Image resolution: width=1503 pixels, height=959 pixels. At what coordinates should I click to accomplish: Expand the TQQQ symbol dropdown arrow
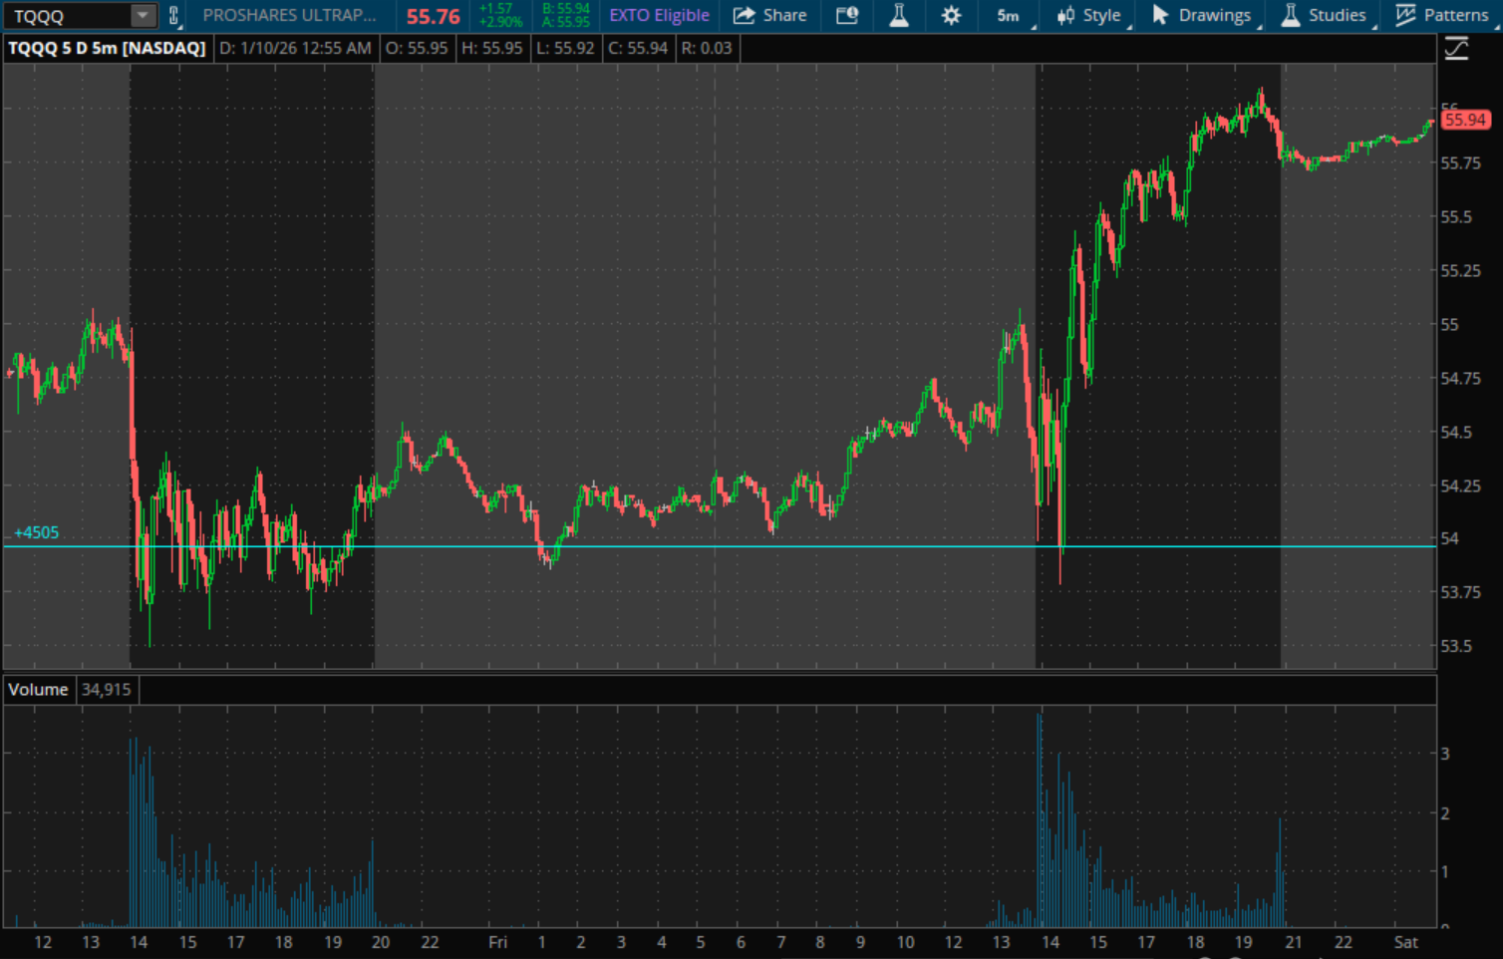pos(143,16)
